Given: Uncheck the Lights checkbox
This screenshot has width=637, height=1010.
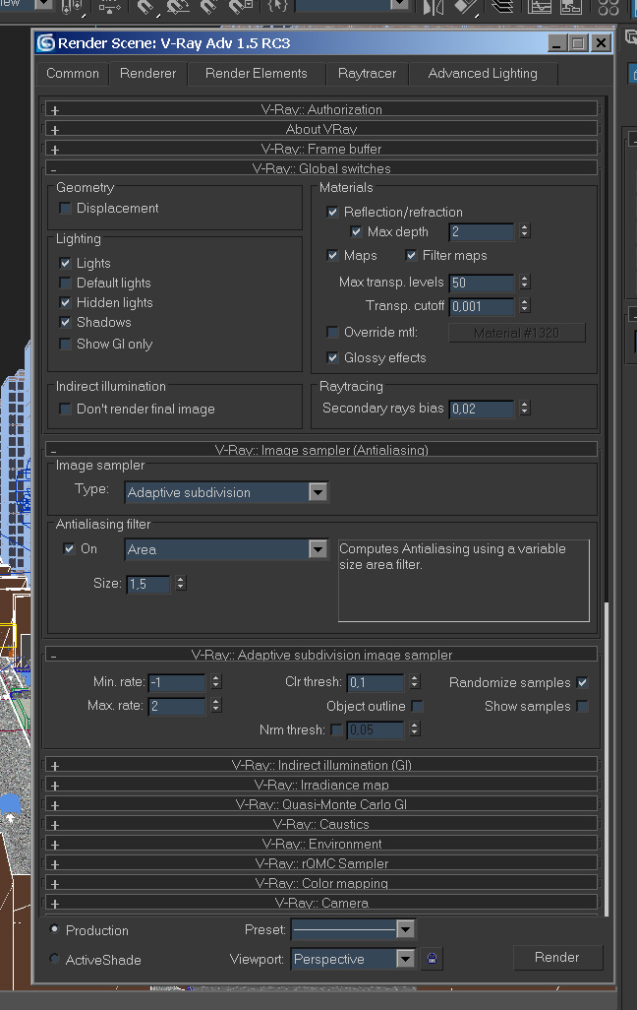Looking at the screenshot, I should click(65, 263).
